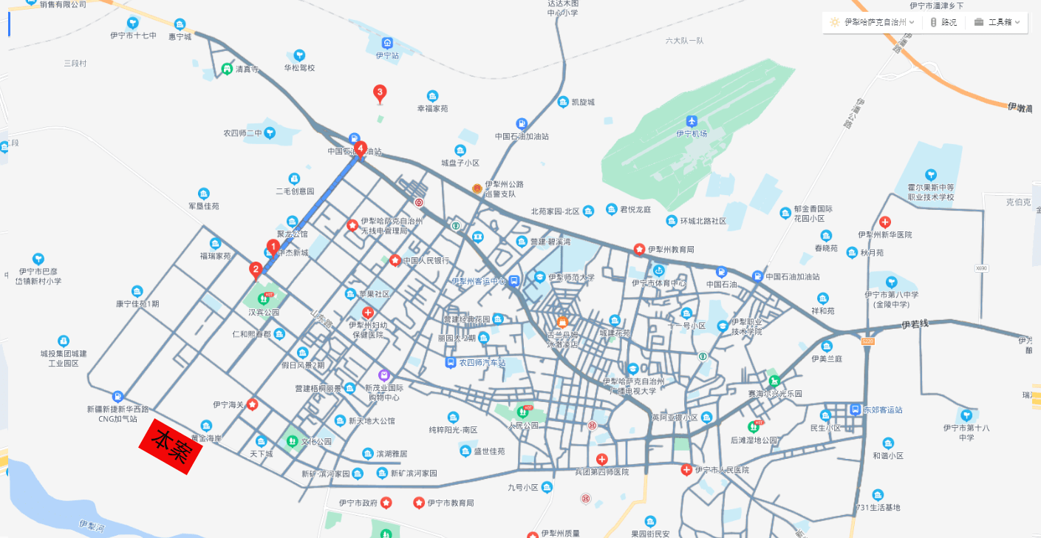Click the amusement icon at 赛海尔尔光乐园
Image resolution: width=1041 pixels, height=538 pixels.
point(774,380)
